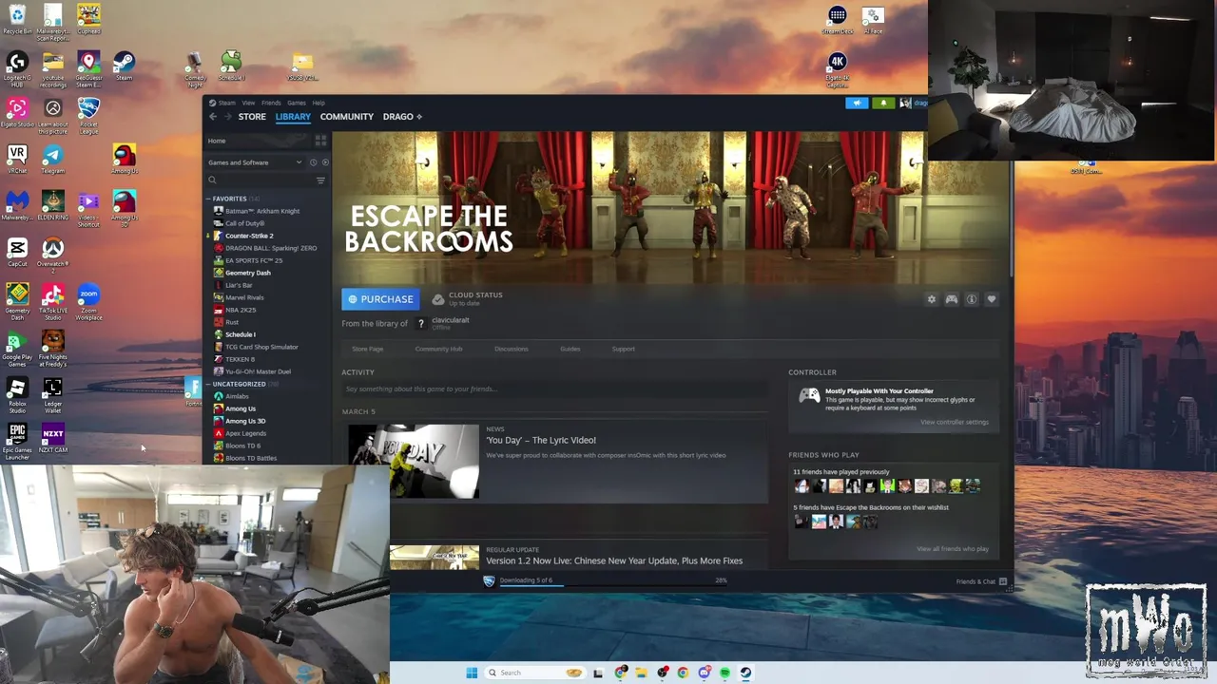Open Logitech G HUB desktop icon

pos(17,69)
